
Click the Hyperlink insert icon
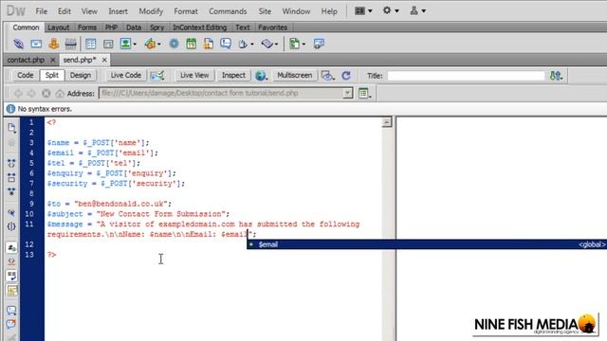click(18, 44)
